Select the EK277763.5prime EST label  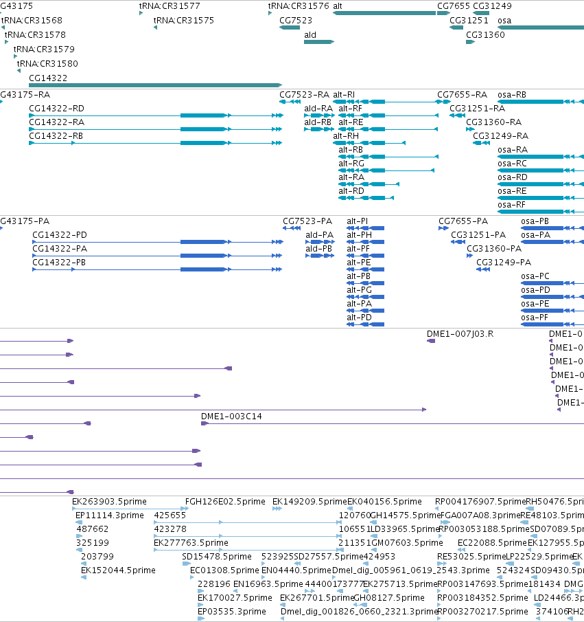(191, 543)
